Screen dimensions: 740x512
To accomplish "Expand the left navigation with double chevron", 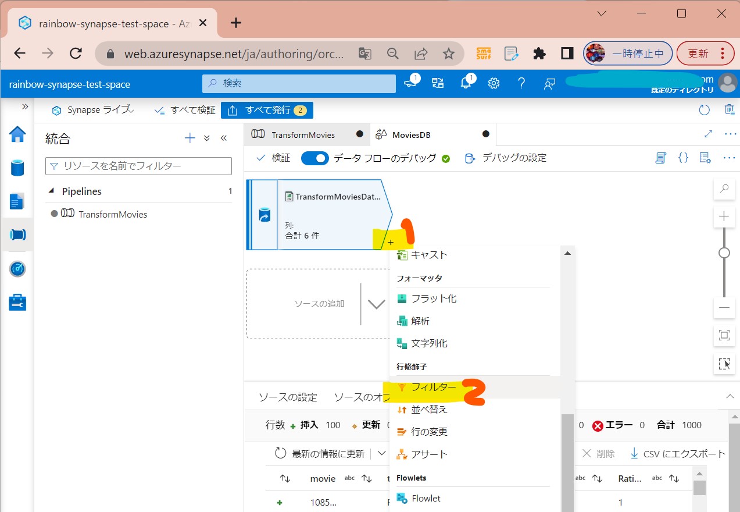I will 25,106.
